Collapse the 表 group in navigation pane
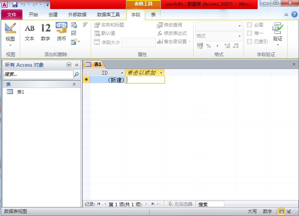The height and width of the screenshot is (216, 299). pos(74,84)
